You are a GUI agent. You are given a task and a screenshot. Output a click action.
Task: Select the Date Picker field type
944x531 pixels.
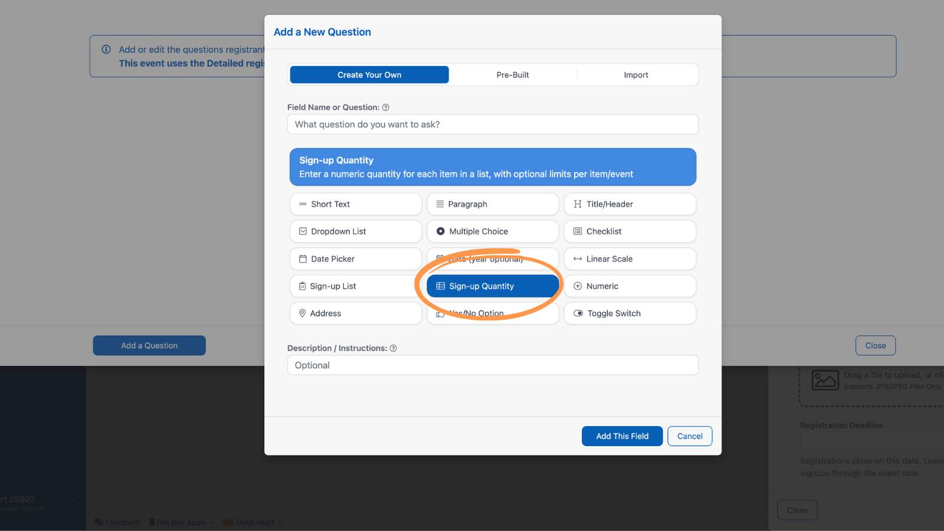tap(356, 259)
